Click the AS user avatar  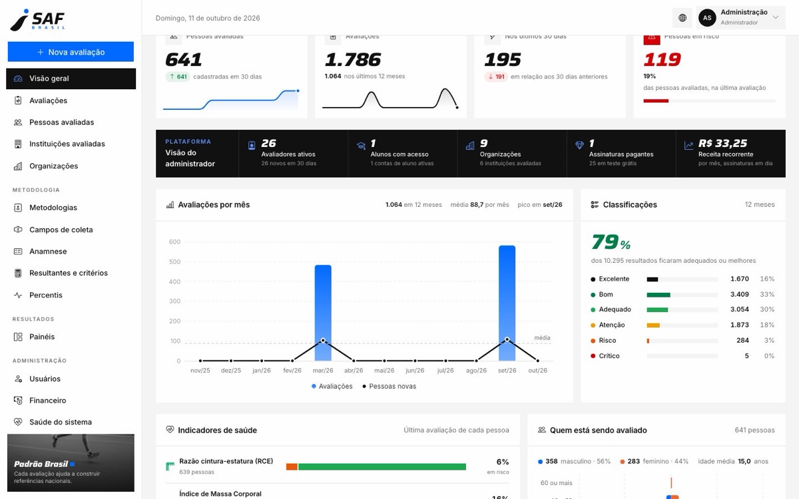pos(707,18)
